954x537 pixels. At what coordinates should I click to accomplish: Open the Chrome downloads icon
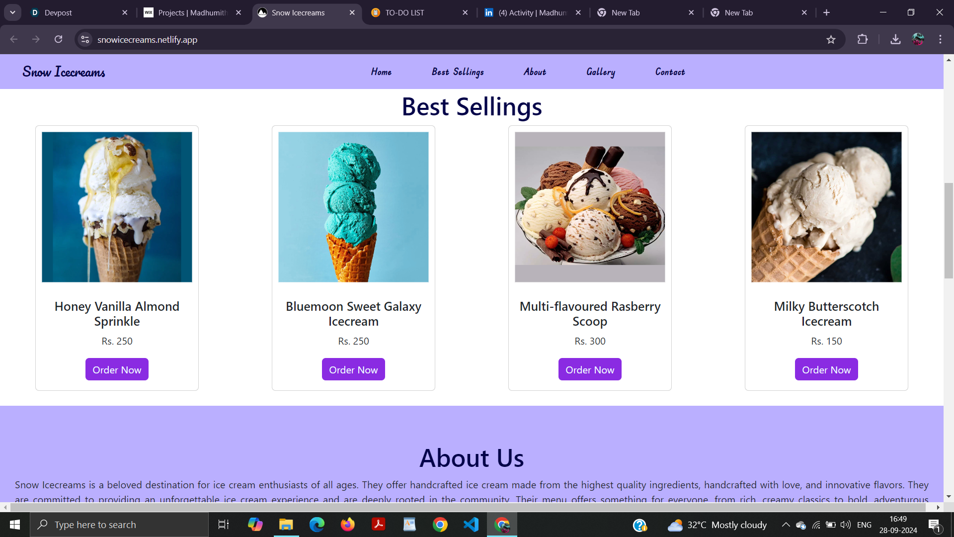895,39
